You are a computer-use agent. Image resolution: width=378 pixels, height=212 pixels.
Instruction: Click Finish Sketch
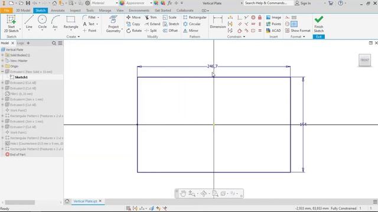[319, 24]
